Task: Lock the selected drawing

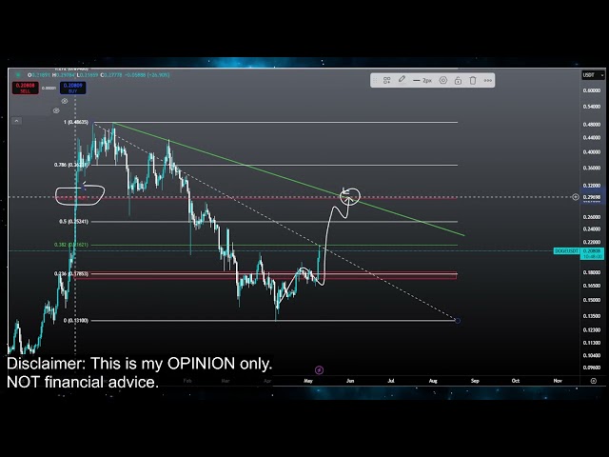Action: [x=458, y=80]
